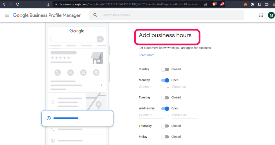Click the save bookmark icon in preview

click(83, 72)
